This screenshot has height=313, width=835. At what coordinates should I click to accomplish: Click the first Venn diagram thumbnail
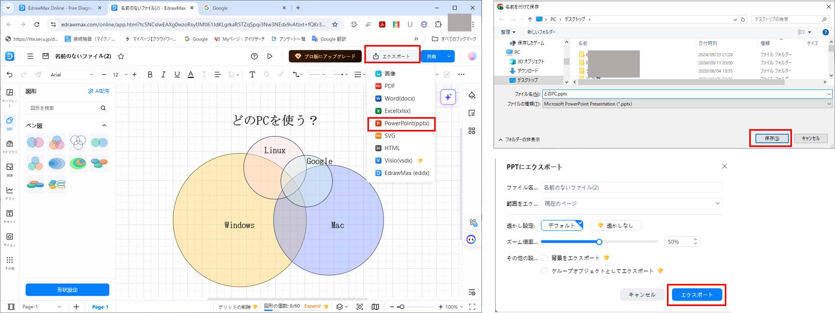pyautogui.click(x=35, y=142)
